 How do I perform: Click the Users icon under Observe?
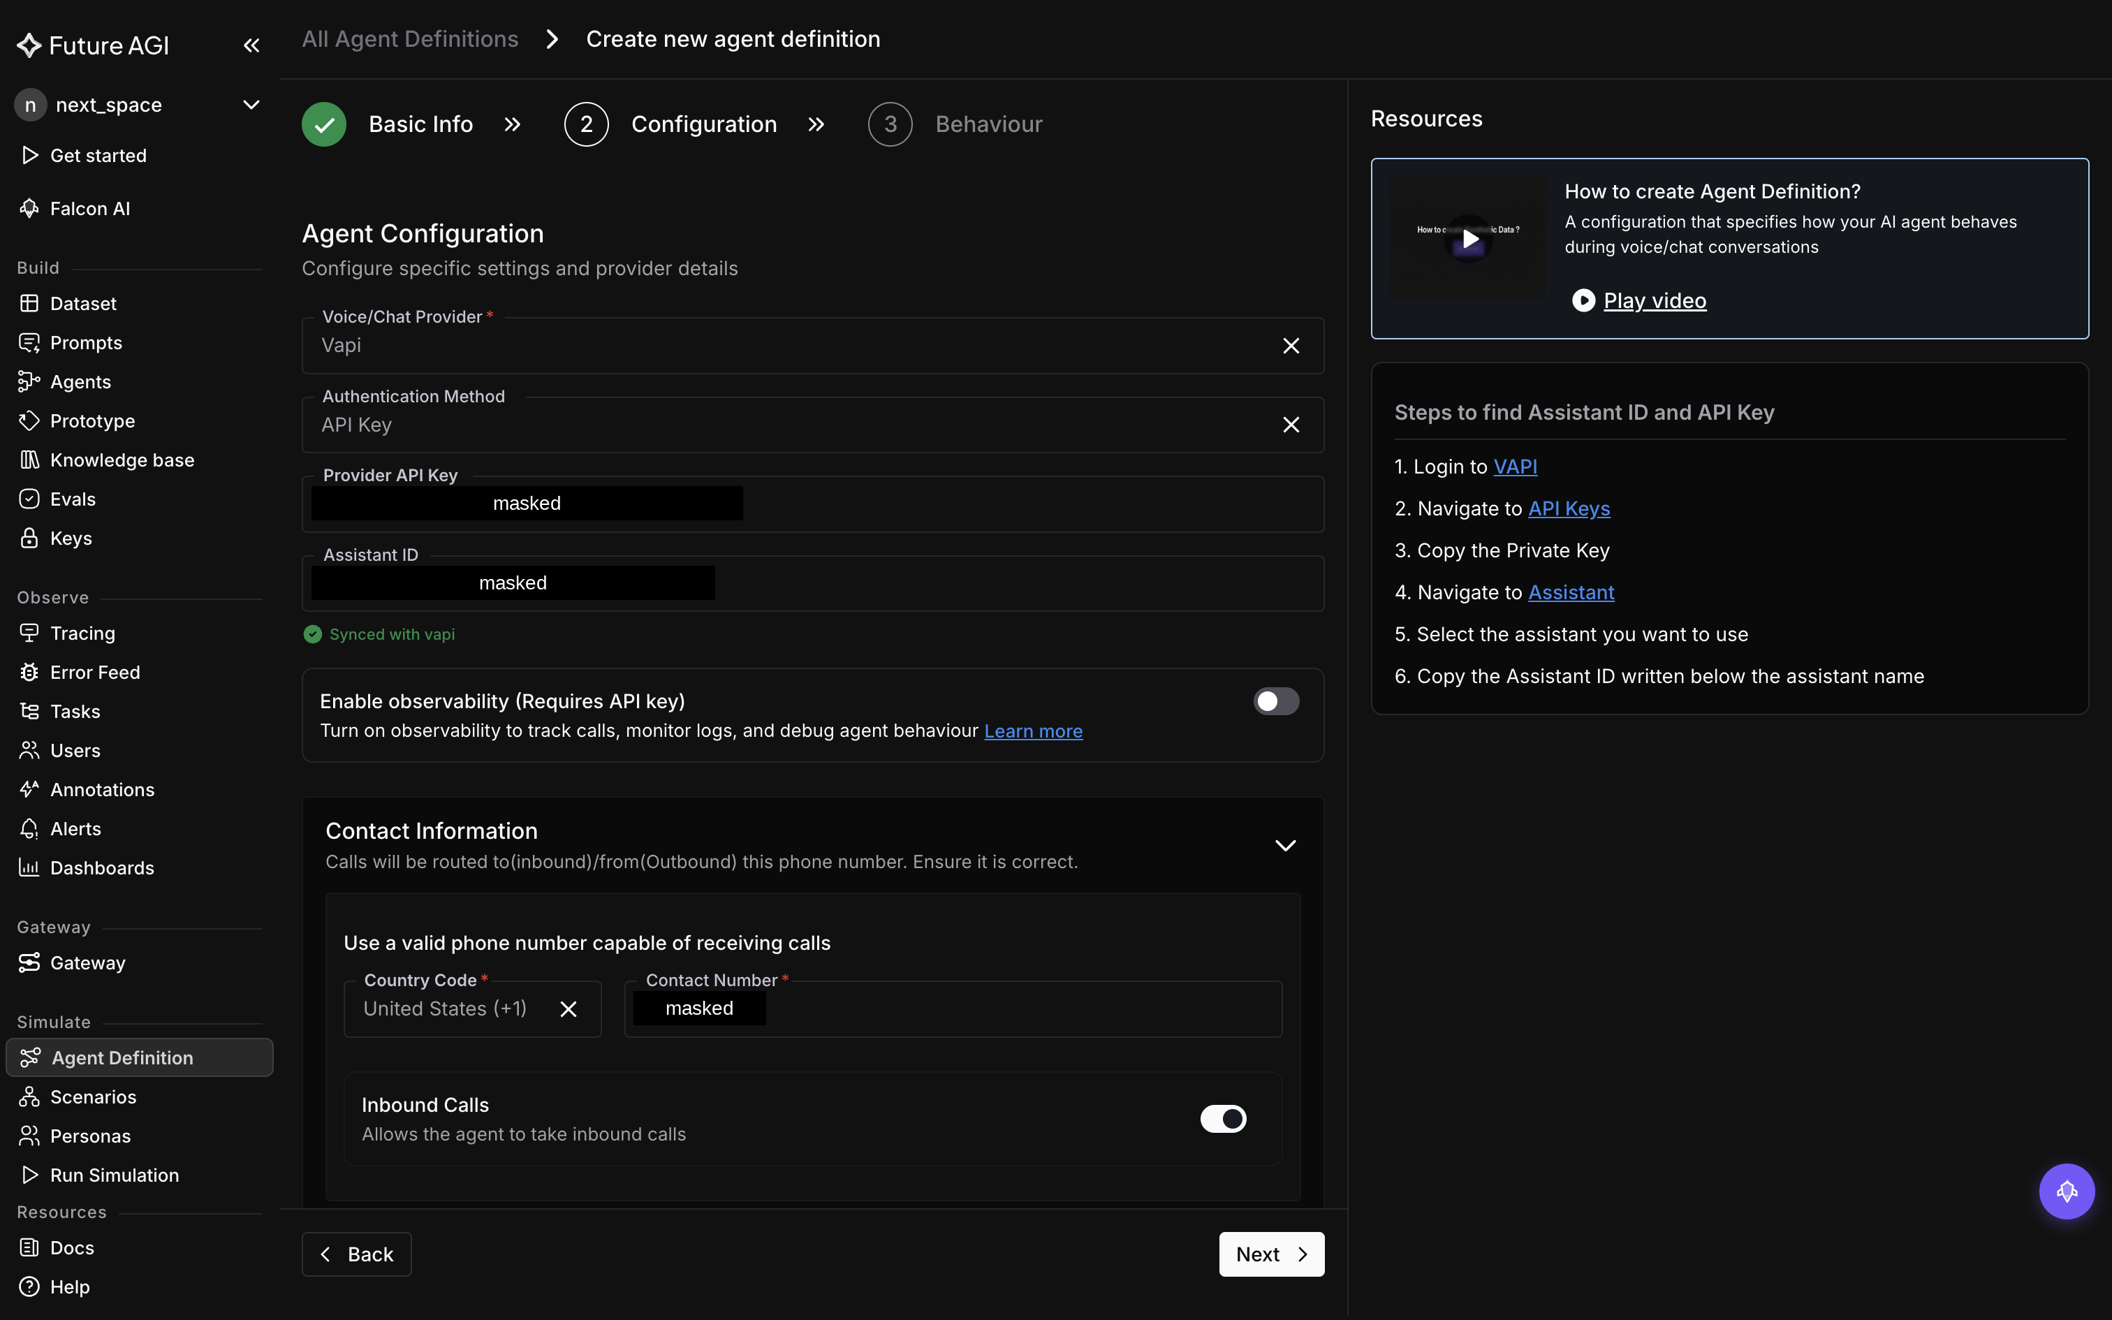pyautogui.click(x=29, y=750)
